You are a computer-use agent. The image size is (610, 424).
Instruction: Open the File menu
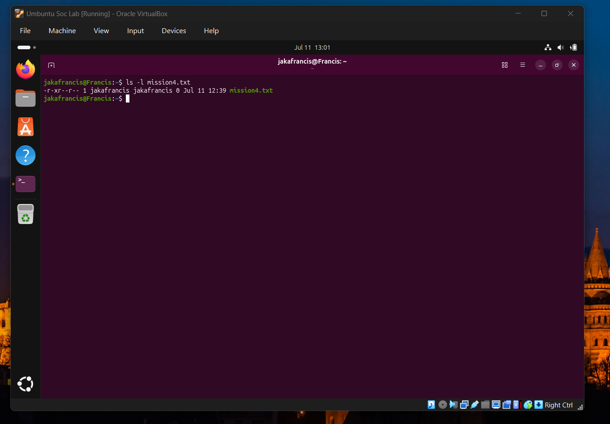point(25,30)
